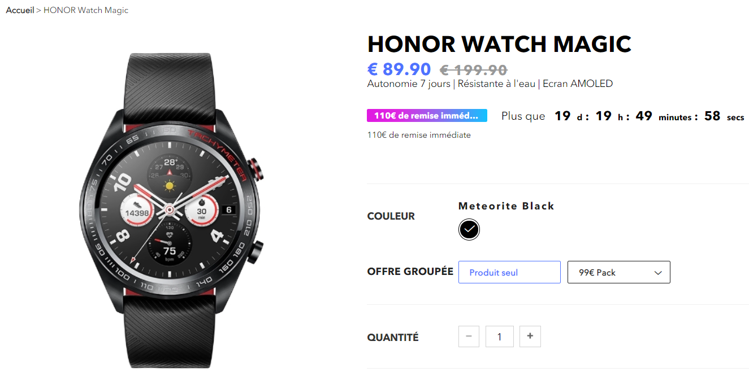Increase quantity with plus button
The image size is (749, 376).
click(530, 336)
